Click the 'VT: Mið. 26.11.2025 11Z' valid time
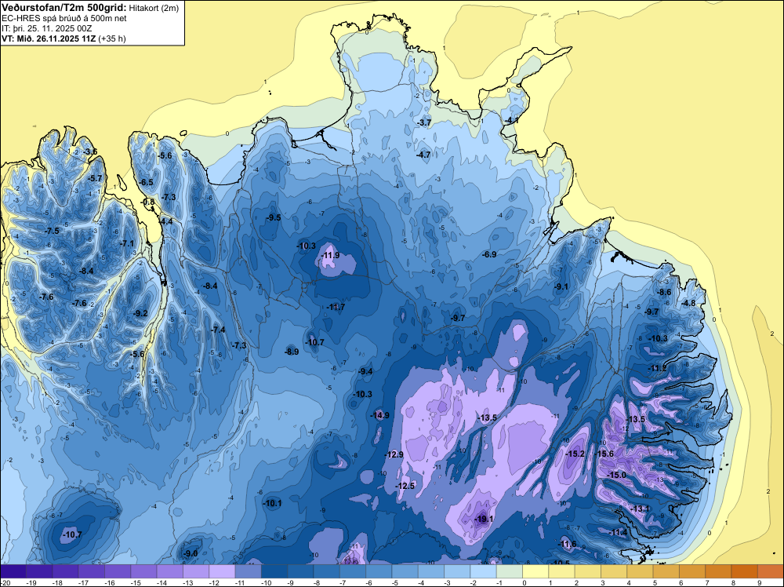The width and height of the screenshot is (784, 587). point(49,38)
